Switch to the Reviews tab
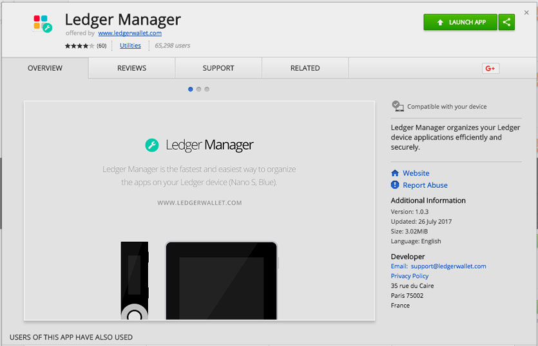The height and width of the screenshot is (346, 538). pyautogui.click(x=131, y=68)
